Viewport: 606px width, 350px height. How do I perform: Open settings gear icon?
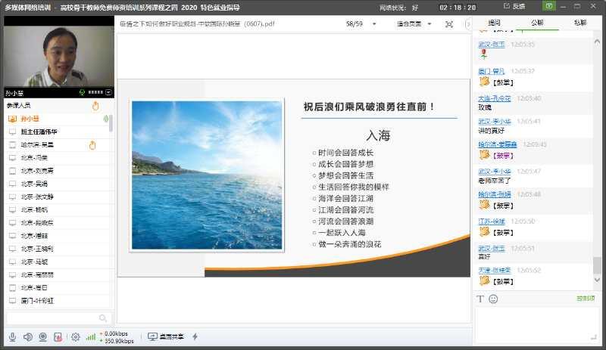pos(75,337)
